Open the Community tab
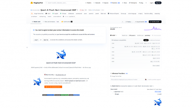 67,22
